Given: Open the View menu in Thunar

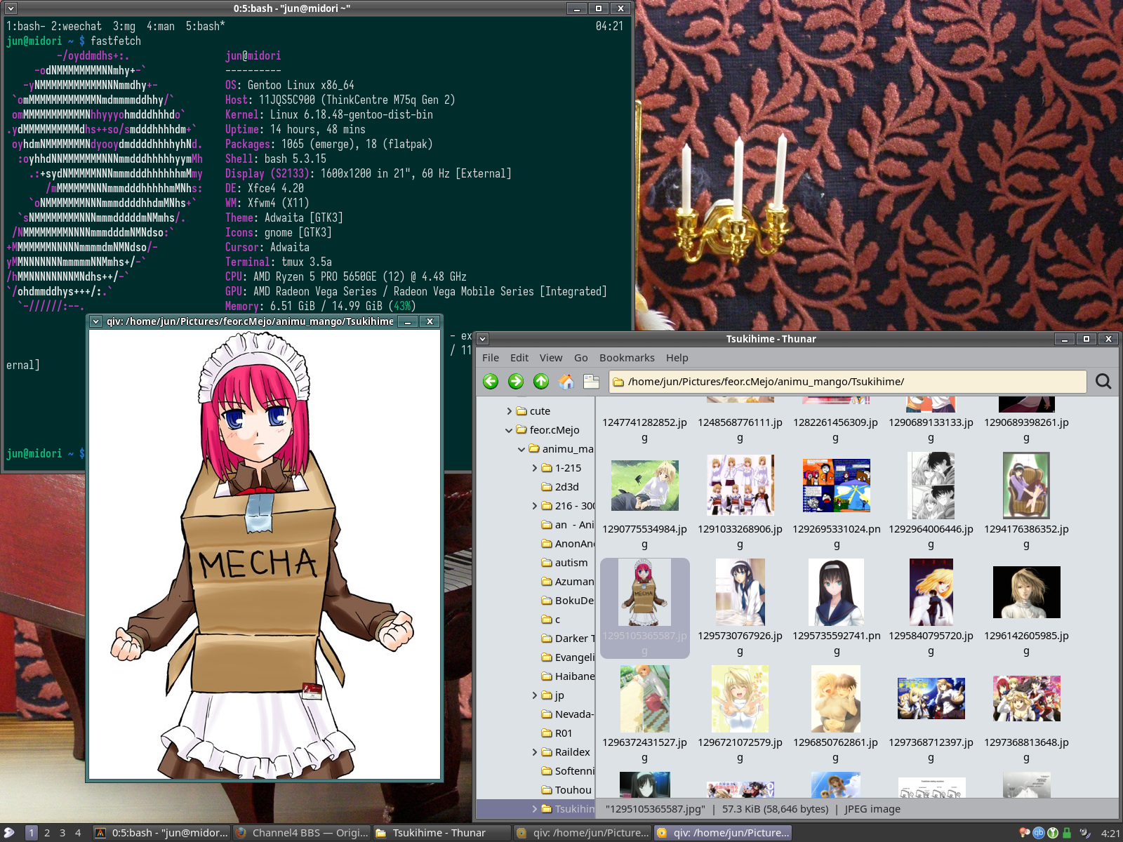Looking at the screenshot, I should (x=551, y=358).
